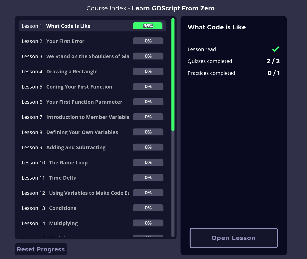Select Lesson 3 We Stand on the Shoulders
This screenshot has width=307, height=259.
[x=93, y=56]
